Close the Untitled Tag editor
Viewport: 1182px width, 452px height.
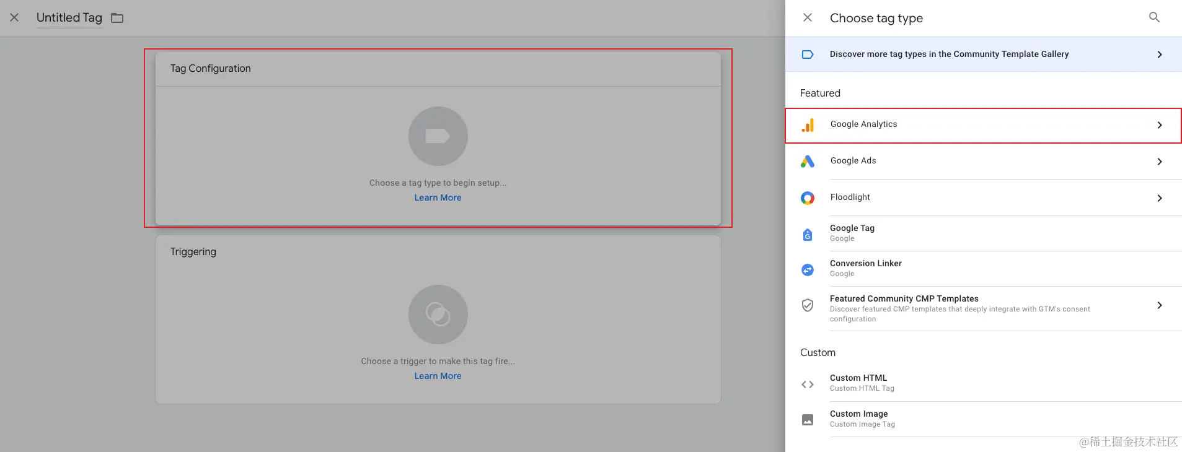(x=14, y=17)
